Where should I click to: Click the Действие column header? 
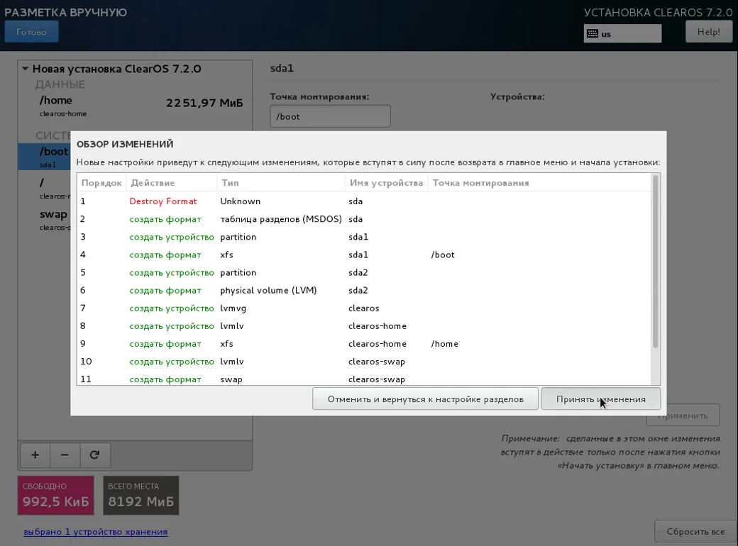[x=171, y=183]
